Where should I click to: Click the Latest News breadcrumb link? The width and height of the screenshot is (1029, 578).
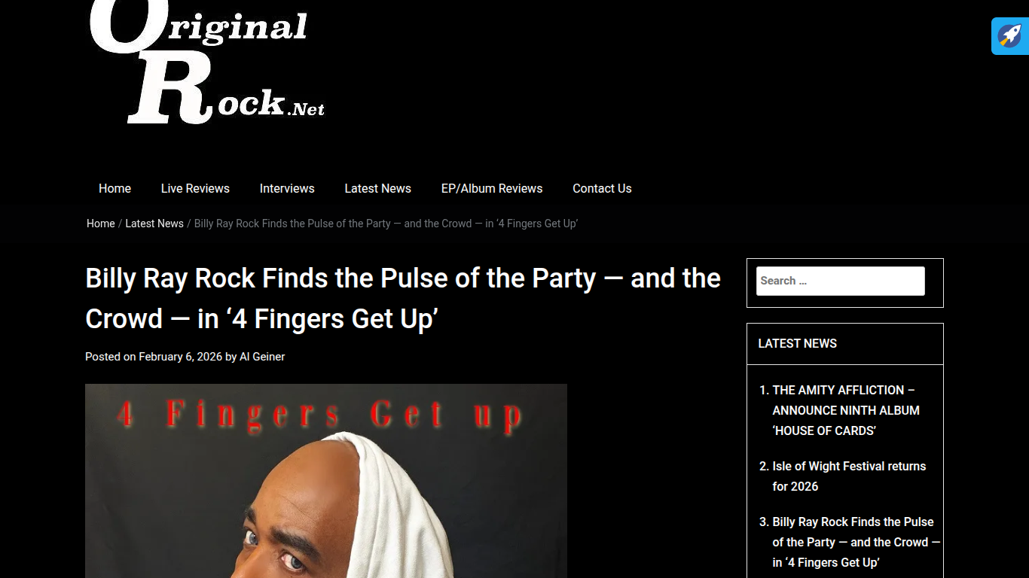(154, 224)
